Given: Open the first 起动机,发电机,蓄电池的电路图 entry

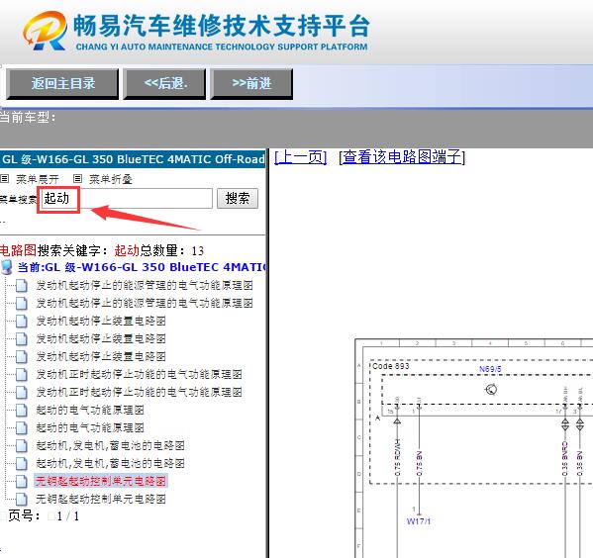Looking at the screenshot, I should click(111, 445).
